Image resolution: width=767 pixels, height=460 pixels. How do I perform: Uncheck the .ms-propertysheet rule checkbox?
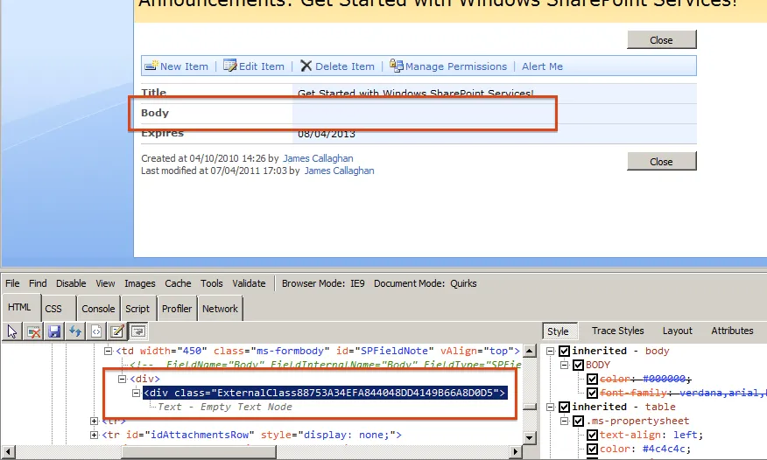click(x=578, y=421)
